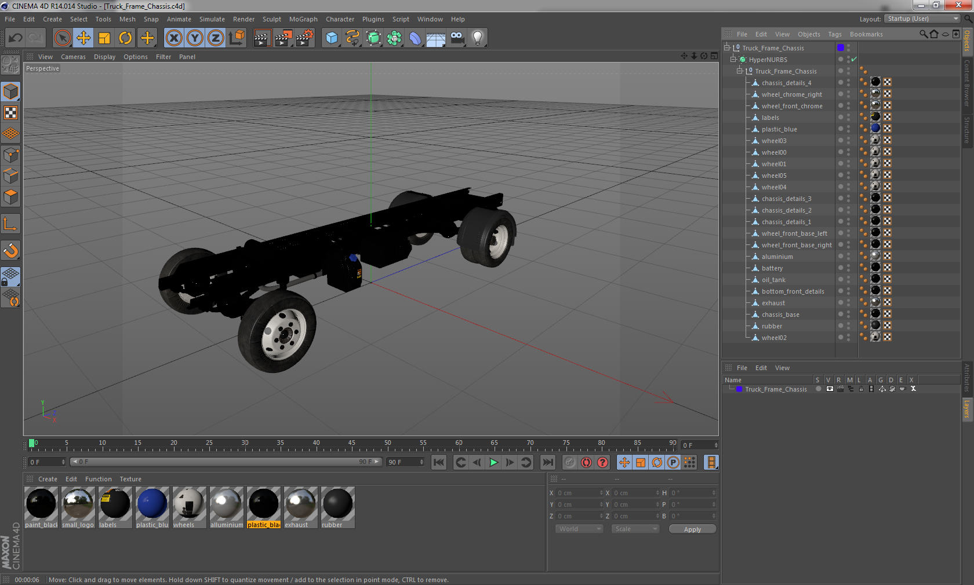Activate the Rotate tool
Image resolution: width=974 pixels, height=585 pixels.
(x=125, y=38)
